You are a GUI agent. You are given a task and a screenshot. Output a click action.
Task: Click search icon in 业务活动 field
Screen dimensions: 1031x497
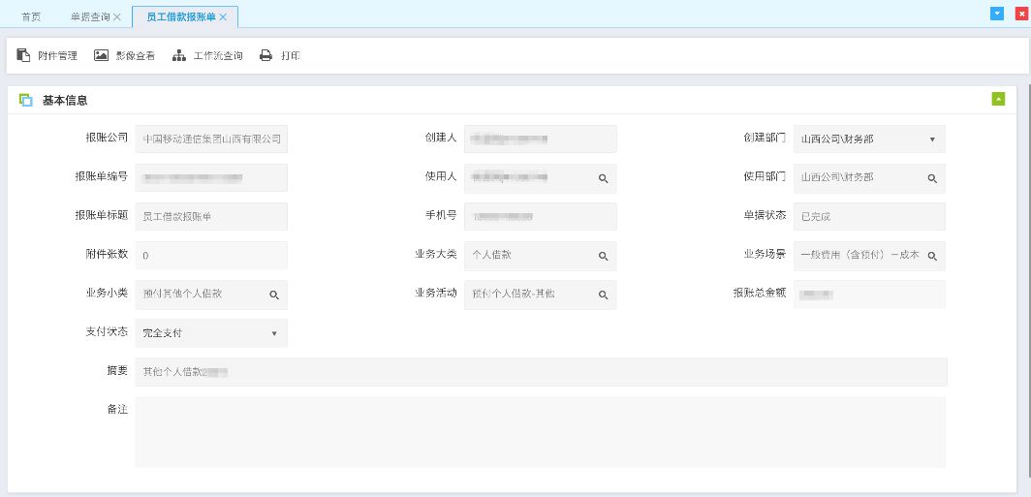click(603, 295)
